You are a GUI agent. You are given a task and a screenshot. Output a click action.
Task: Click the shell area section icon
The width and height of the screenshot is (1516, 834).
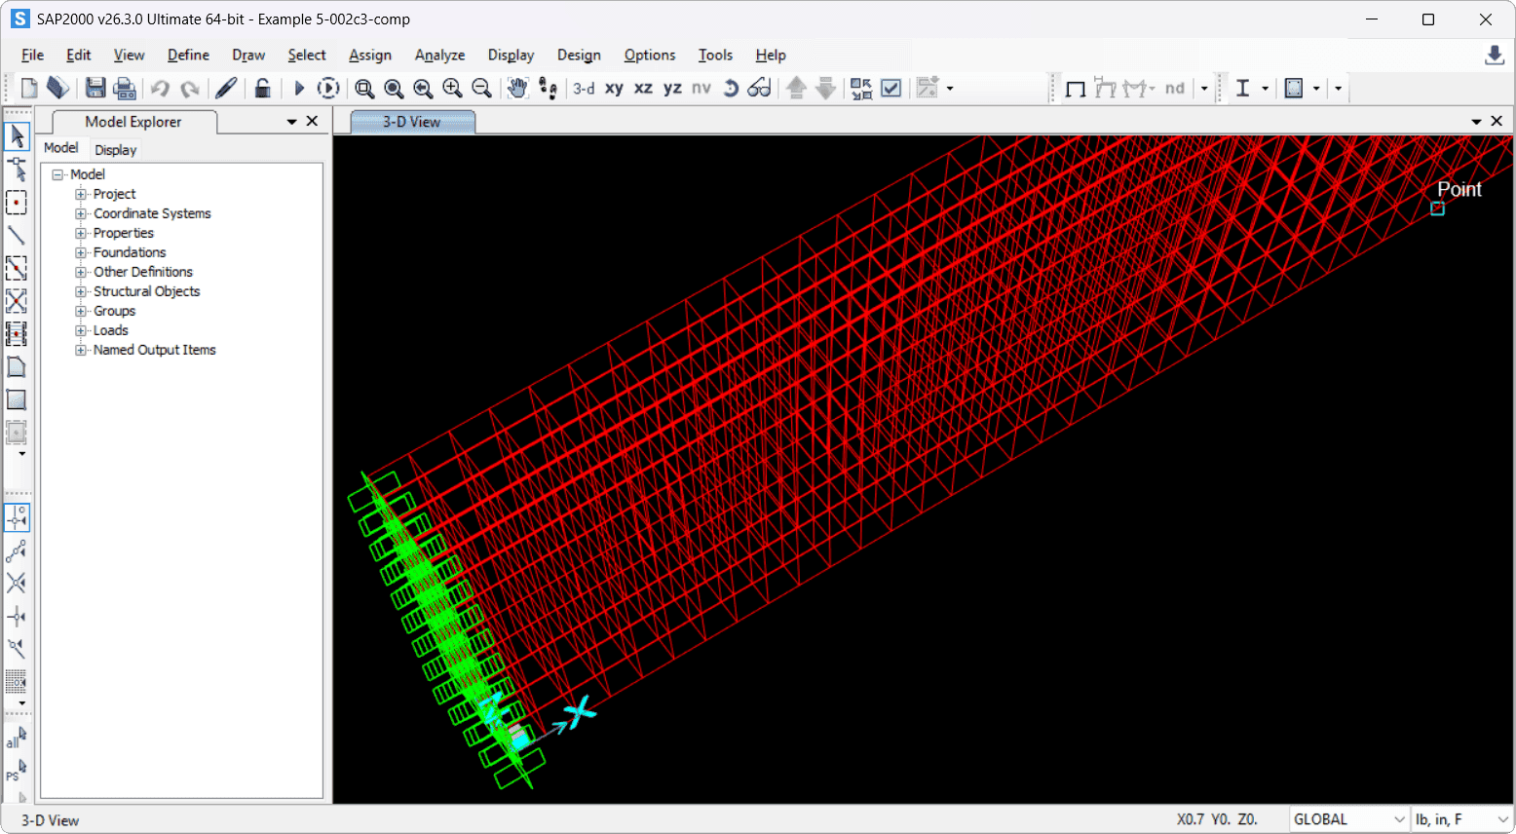pyautogui.click(x=1294, y=89)
